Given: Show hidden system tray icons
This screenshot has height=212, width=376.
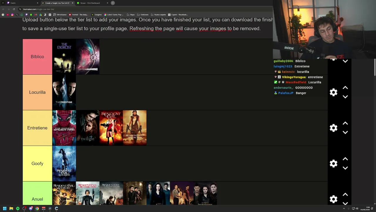Looking at the screenshot, I should 344,208.
